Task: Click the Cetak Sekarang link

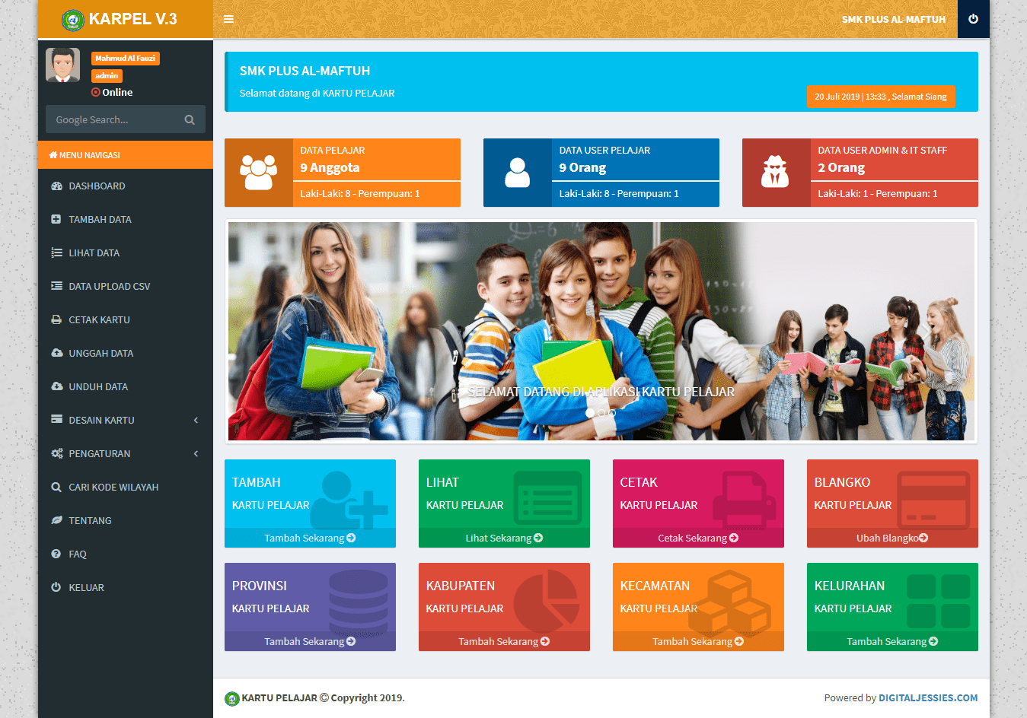Action: 697,538
